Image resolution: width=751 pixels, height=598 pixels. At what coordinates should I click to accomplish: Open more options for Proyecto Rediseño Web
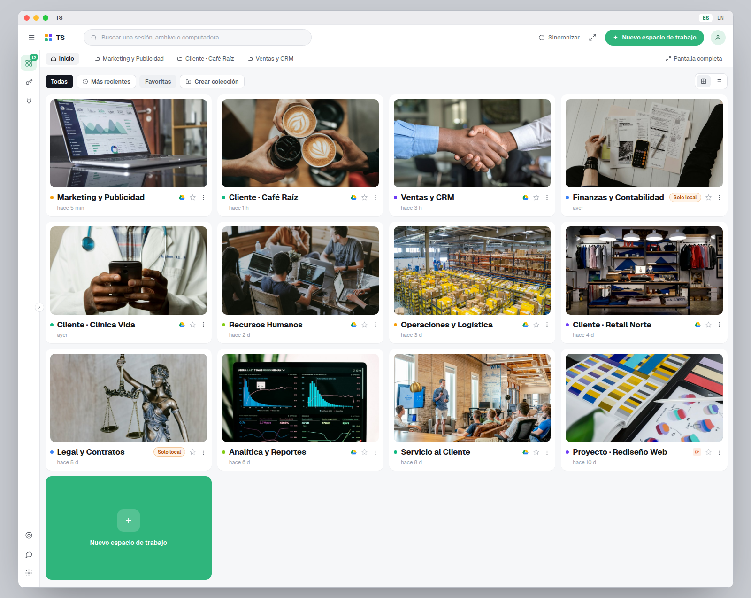pyautogui.click(x=719, y=452)
